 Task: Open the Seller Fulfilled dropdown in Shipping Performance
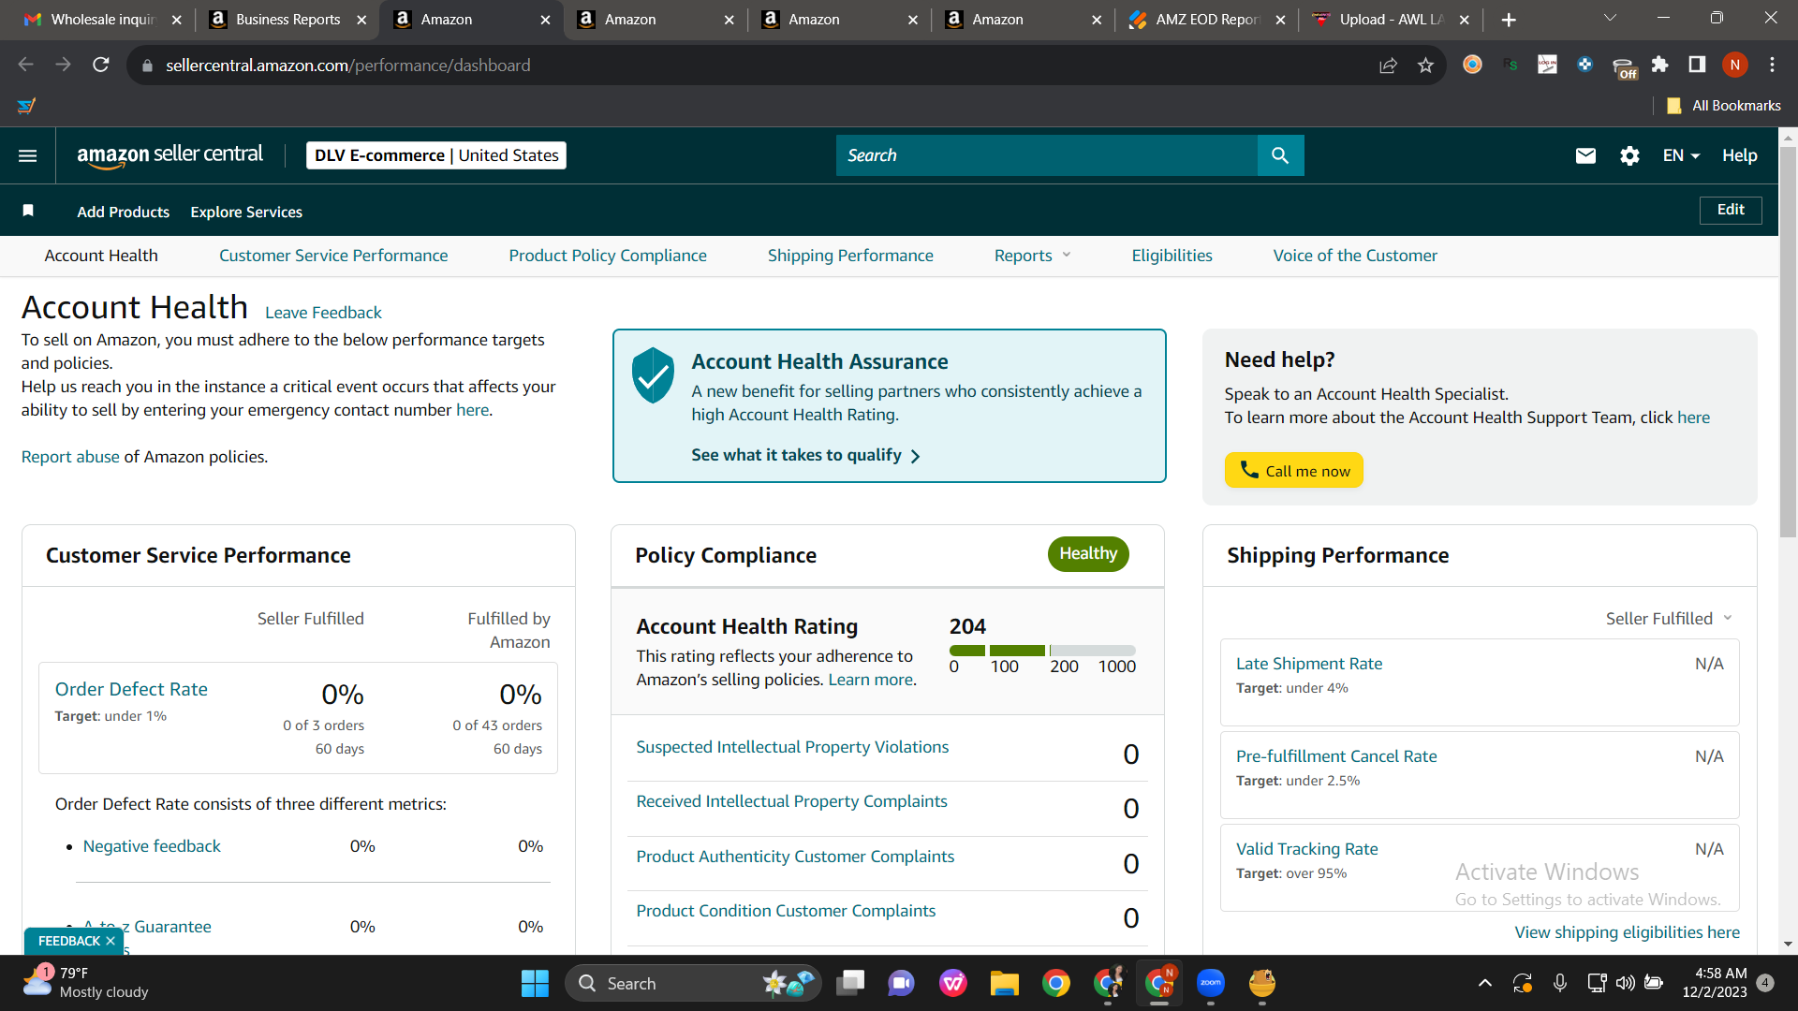[1669, 619]
